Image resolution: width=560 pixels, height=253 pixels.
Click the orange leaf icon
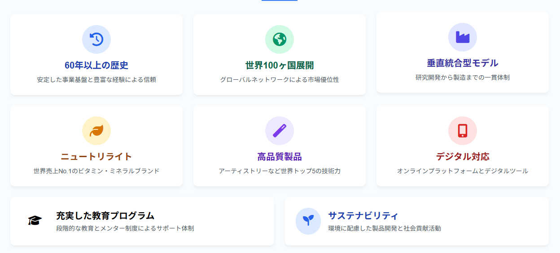[x=96, y=131]
